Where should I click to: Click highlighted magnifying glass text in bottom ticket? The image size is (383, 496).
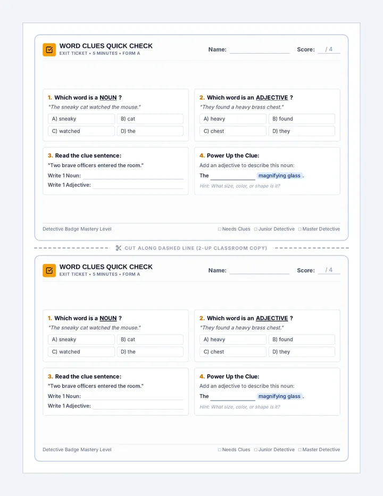(280, 396)
